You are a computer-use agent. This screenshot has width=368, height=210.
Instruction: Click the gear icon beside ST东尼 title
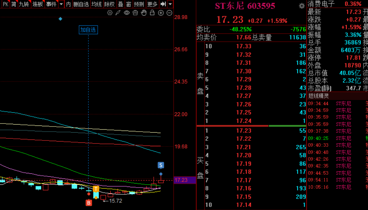tap(302, 6)
